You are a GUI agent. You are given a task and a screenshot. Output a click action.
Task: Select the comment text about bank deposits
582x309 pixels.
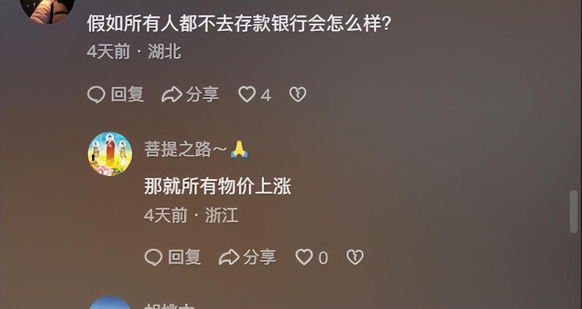(x=239, y=24)
